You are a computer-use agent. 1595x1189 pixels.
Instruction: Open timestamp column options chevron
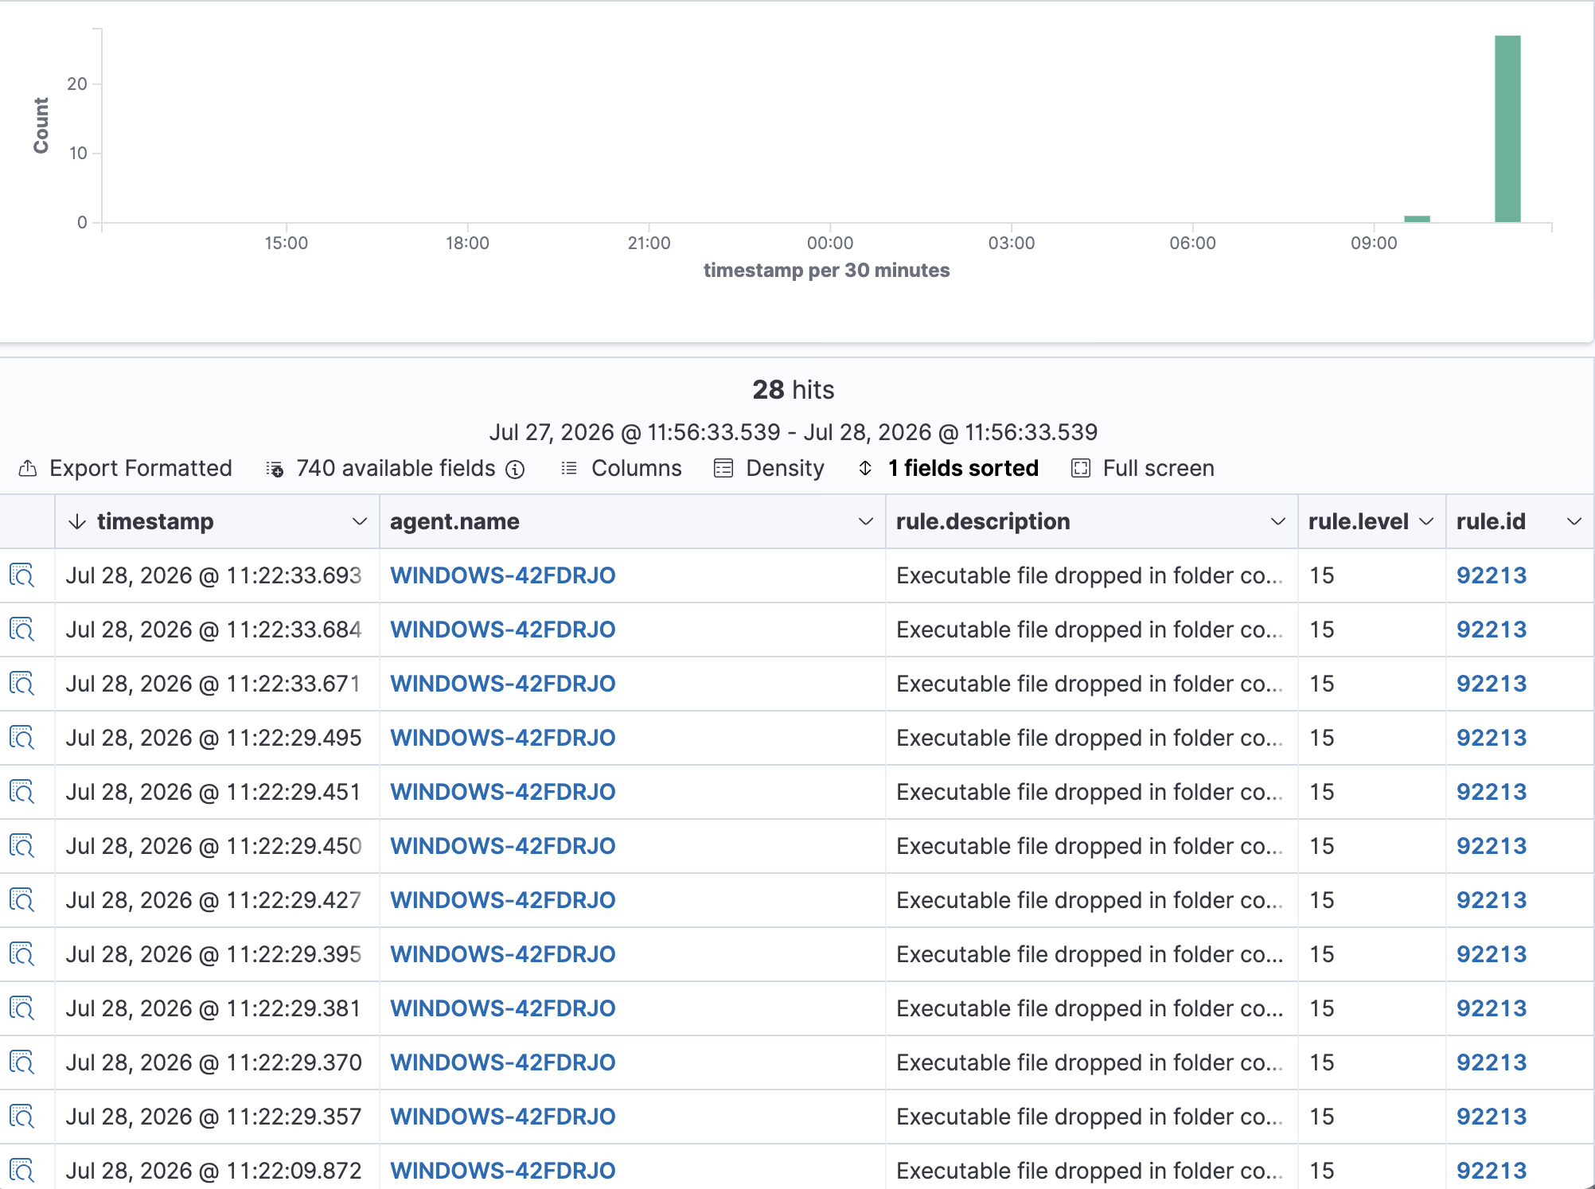click(x=360, y=522)
